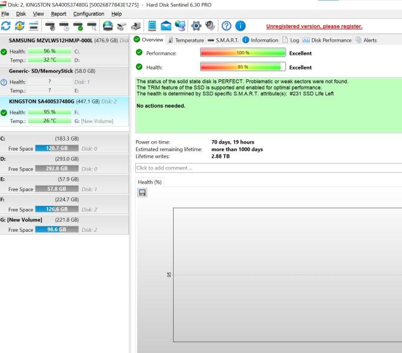
Task: Click the Report notepad toolbar icon
Action: point(152,26)
